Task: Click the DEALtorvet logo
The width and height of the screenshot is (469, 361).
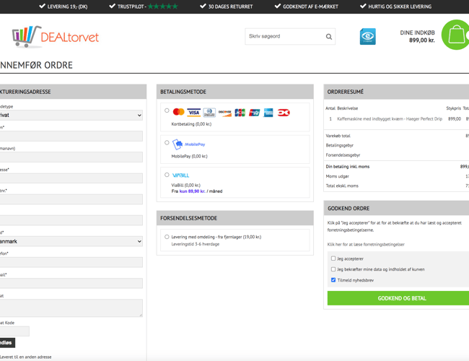Action: point(56,37)
